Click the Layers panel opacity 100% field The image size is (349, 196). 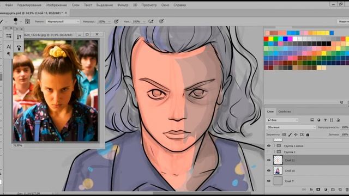pos(345,127)
